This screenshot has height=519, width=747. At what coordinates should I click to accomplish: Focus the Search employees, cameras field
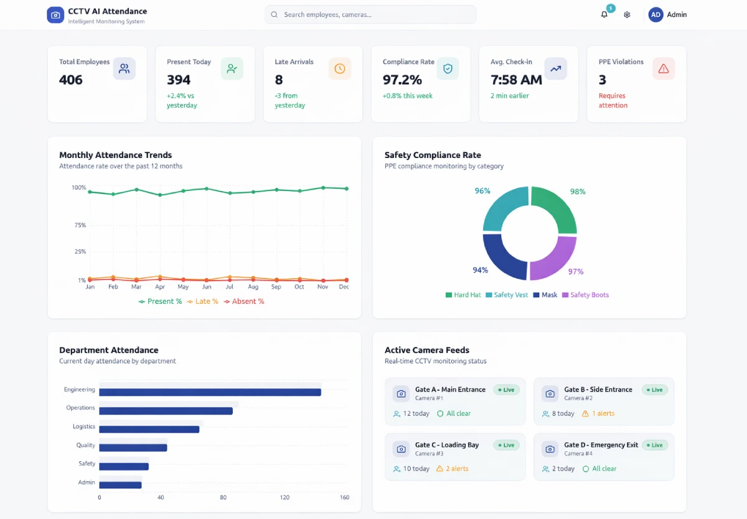pos(370,14)
